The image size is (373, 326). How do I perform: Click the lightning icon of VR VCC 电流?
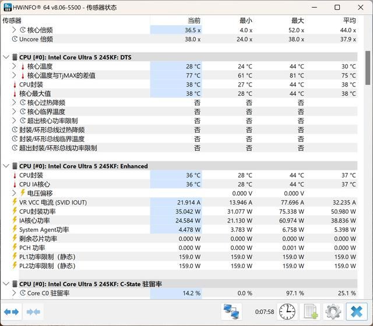click(15, 202)
